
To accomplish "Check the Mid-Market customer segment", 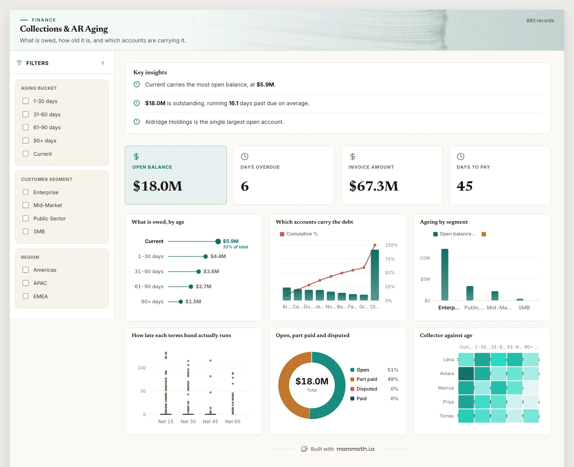I will point(25,205).
